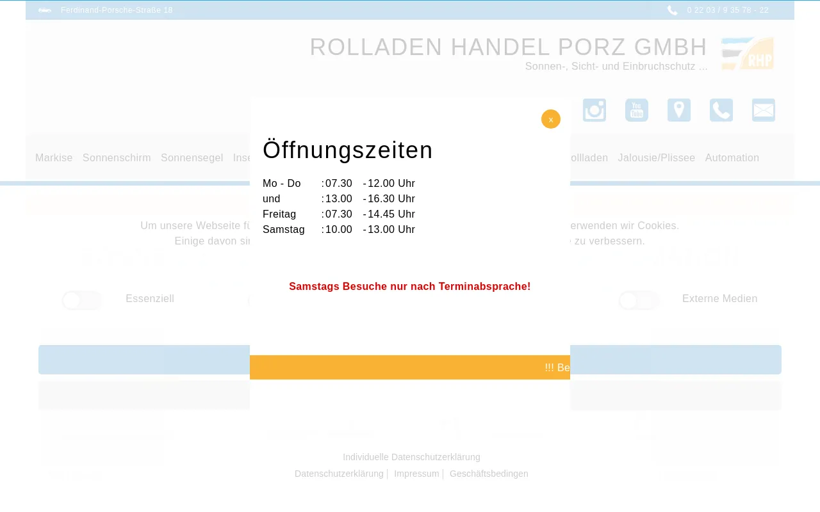The height and width of the screenshot is (512, 820).
Task: Click the phone number 0 22 03 / 9 35 78 - 22
Action: [728, 10]
